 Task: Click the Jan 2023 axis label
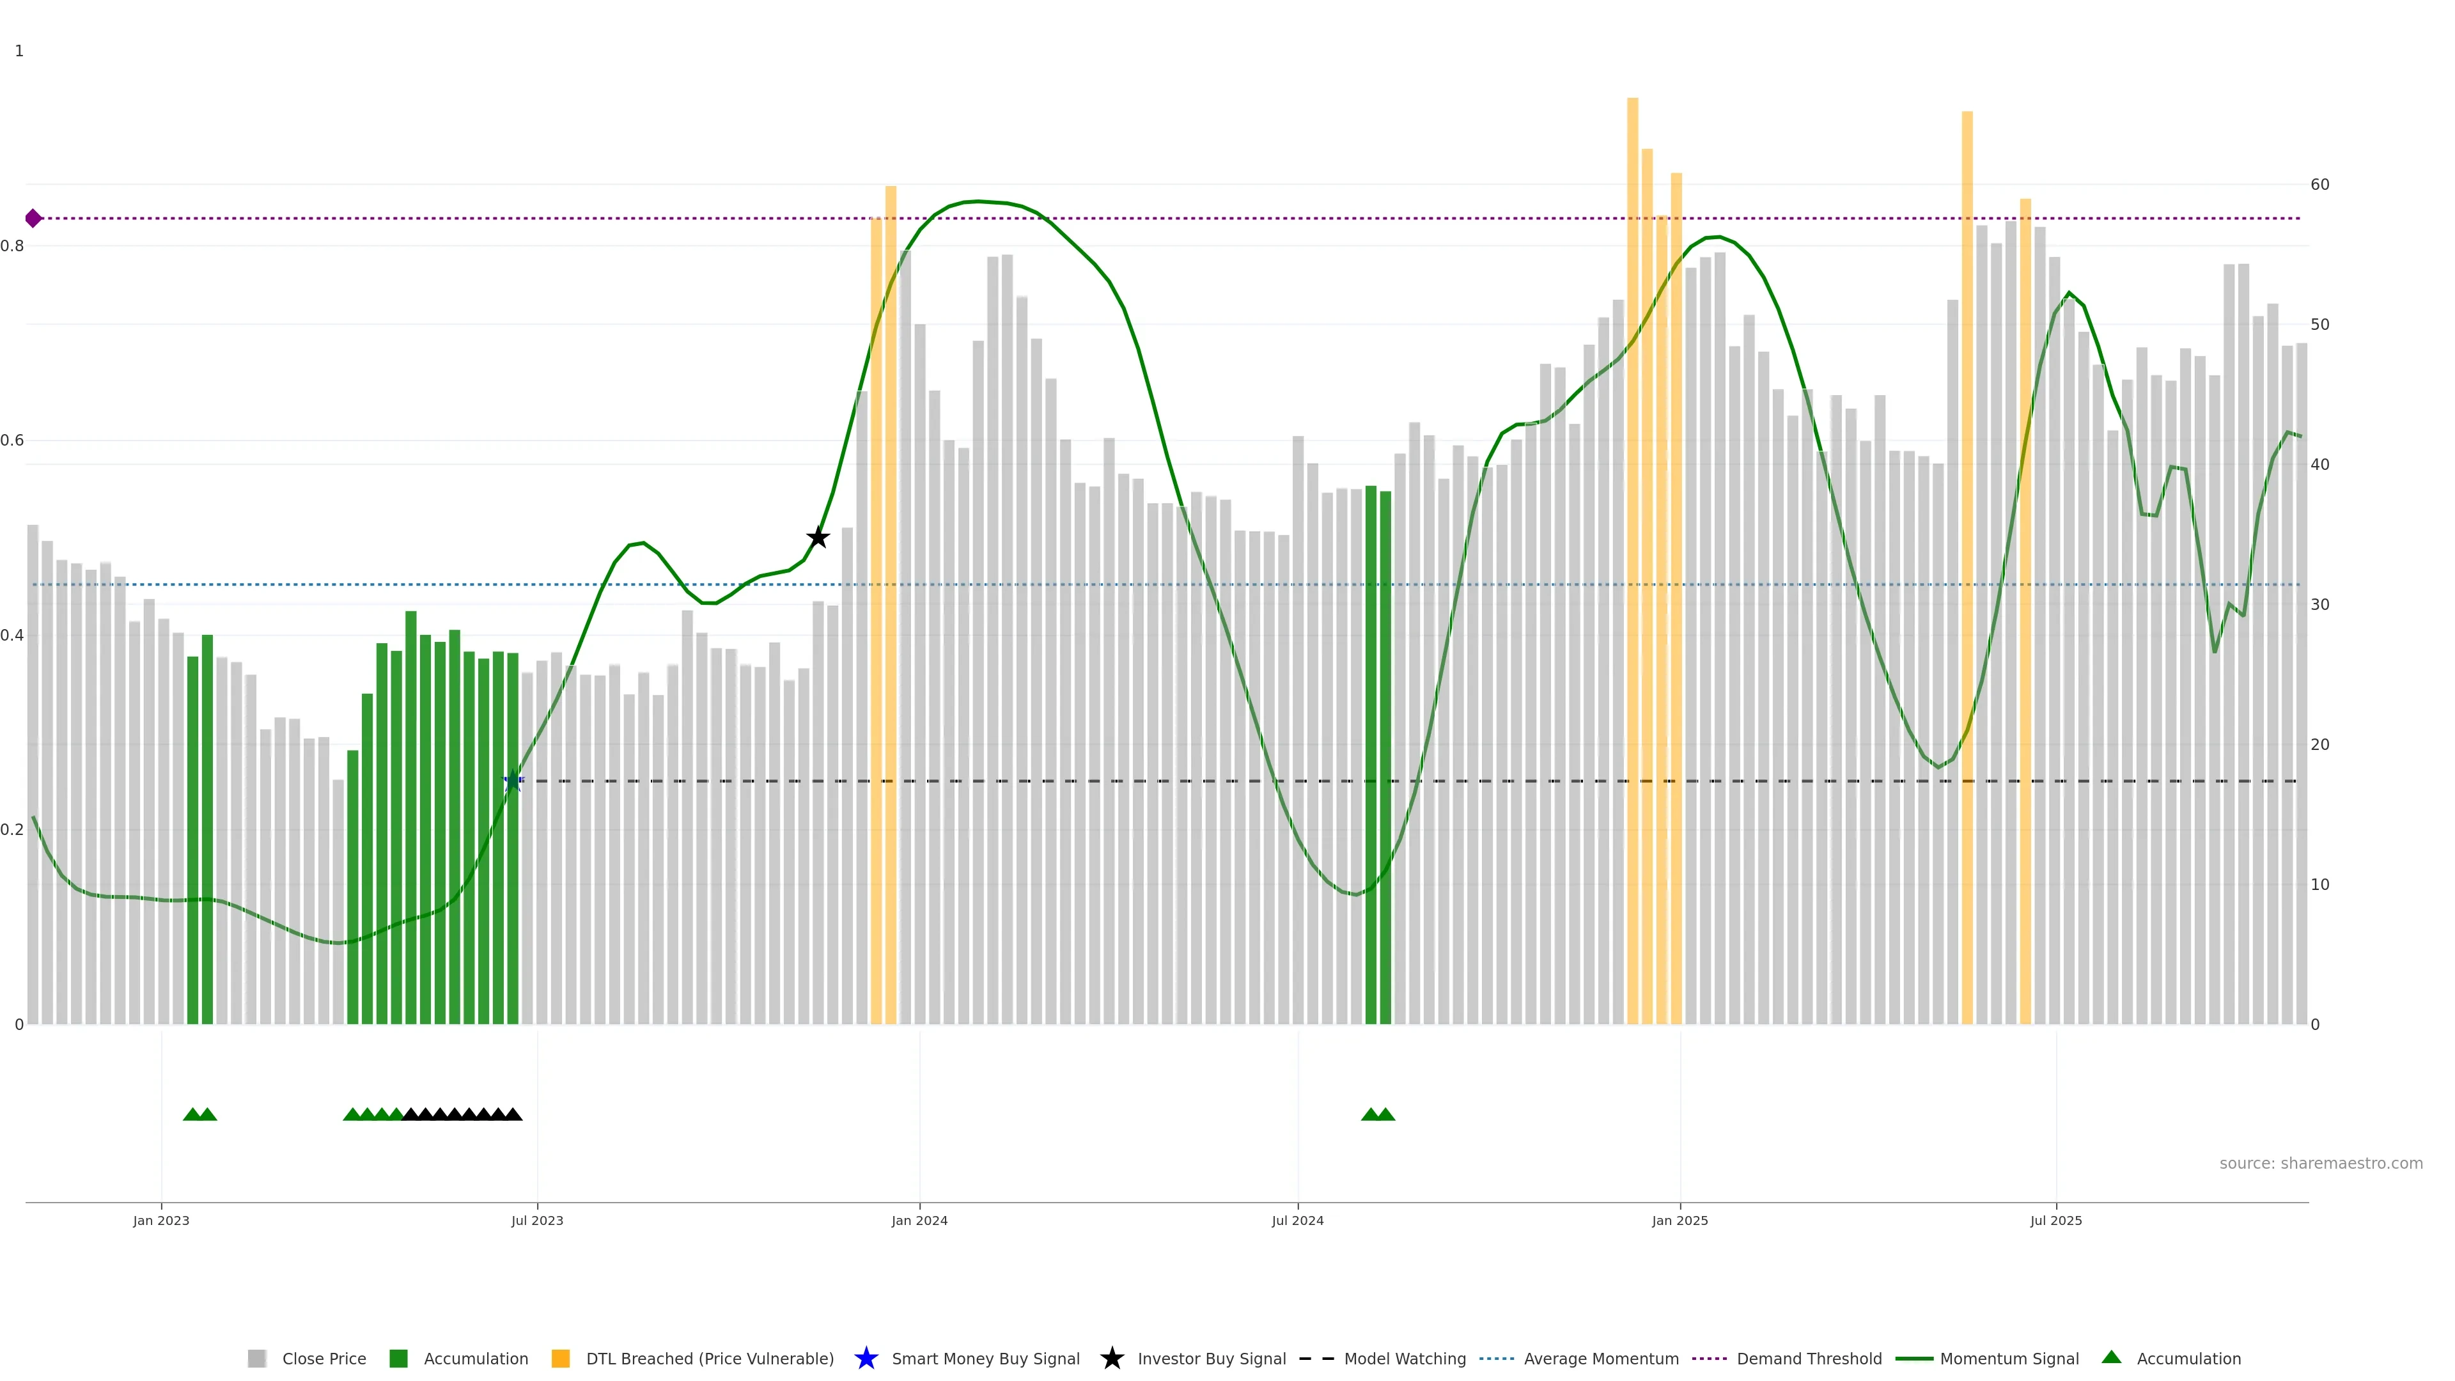pos(161,1220)
